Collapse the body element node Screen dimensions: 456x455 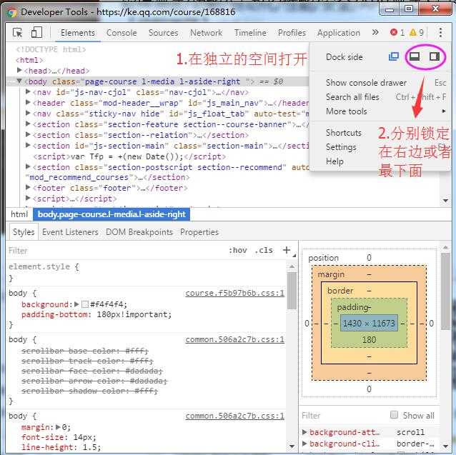pos(19,81)
